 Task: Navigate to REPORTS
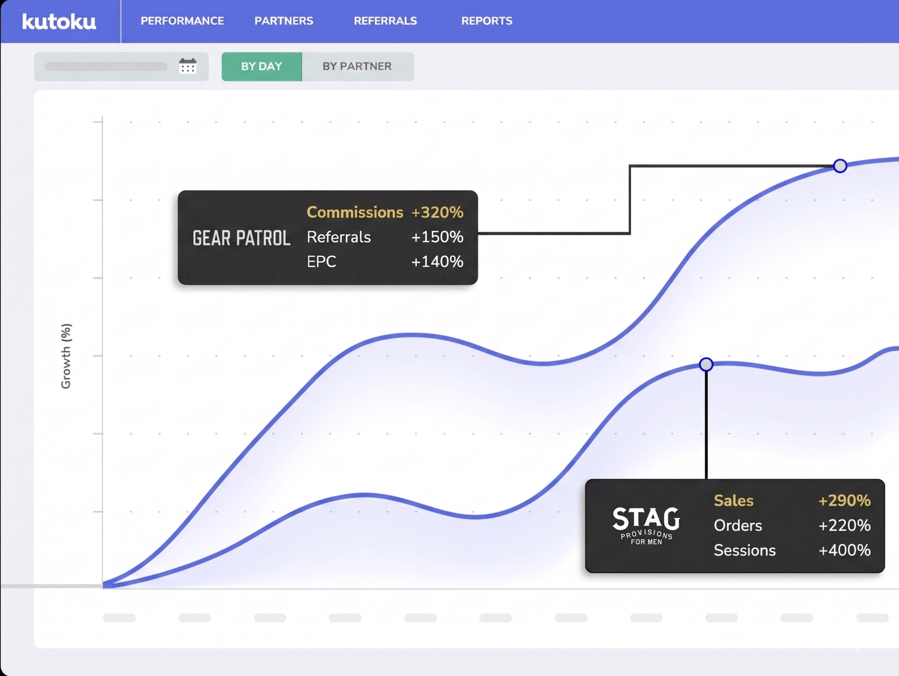[x=487, y=21]
